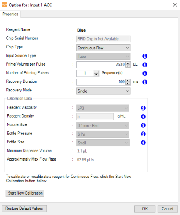The height and width of the screenshot is (215, 180).
Task: Click info icon next to Prime Volume per Pulse
Action: [x=145, y=65]
